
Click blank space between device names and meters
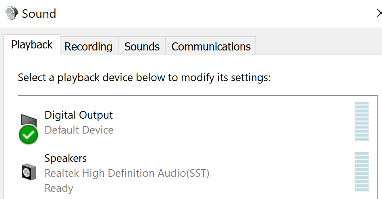262,141
